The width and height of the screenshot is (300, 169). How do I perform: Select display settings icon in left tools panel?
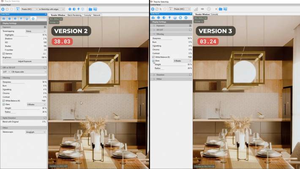tap(33, 19)
